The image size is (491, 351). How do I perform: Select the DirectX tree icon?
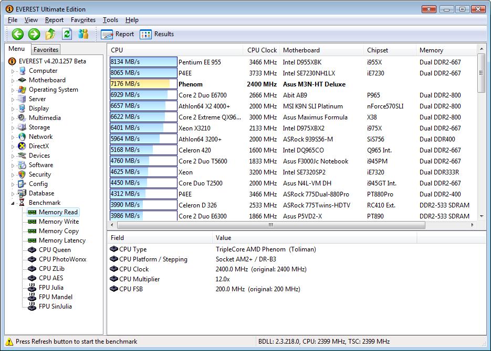(x=22, y=146)
